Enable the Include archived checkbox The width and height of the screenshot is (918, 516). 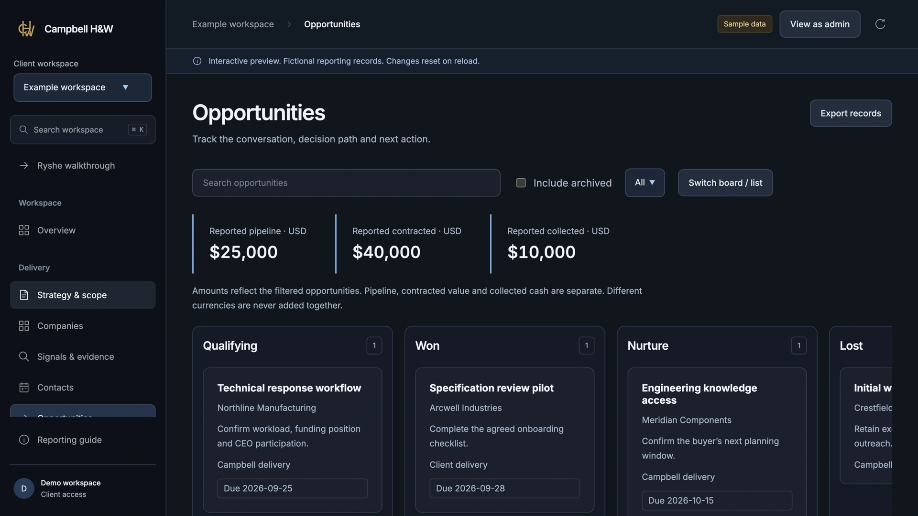click(521, 183)
